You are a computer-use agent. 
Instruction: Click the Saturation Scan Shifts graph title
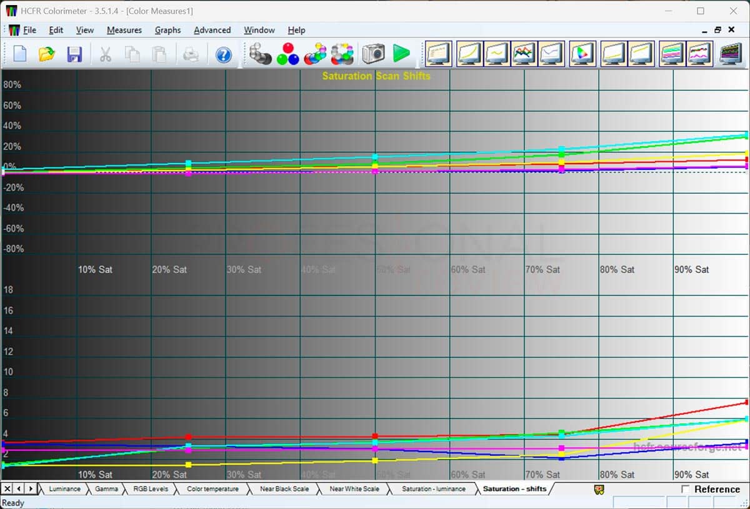point(376,76)
